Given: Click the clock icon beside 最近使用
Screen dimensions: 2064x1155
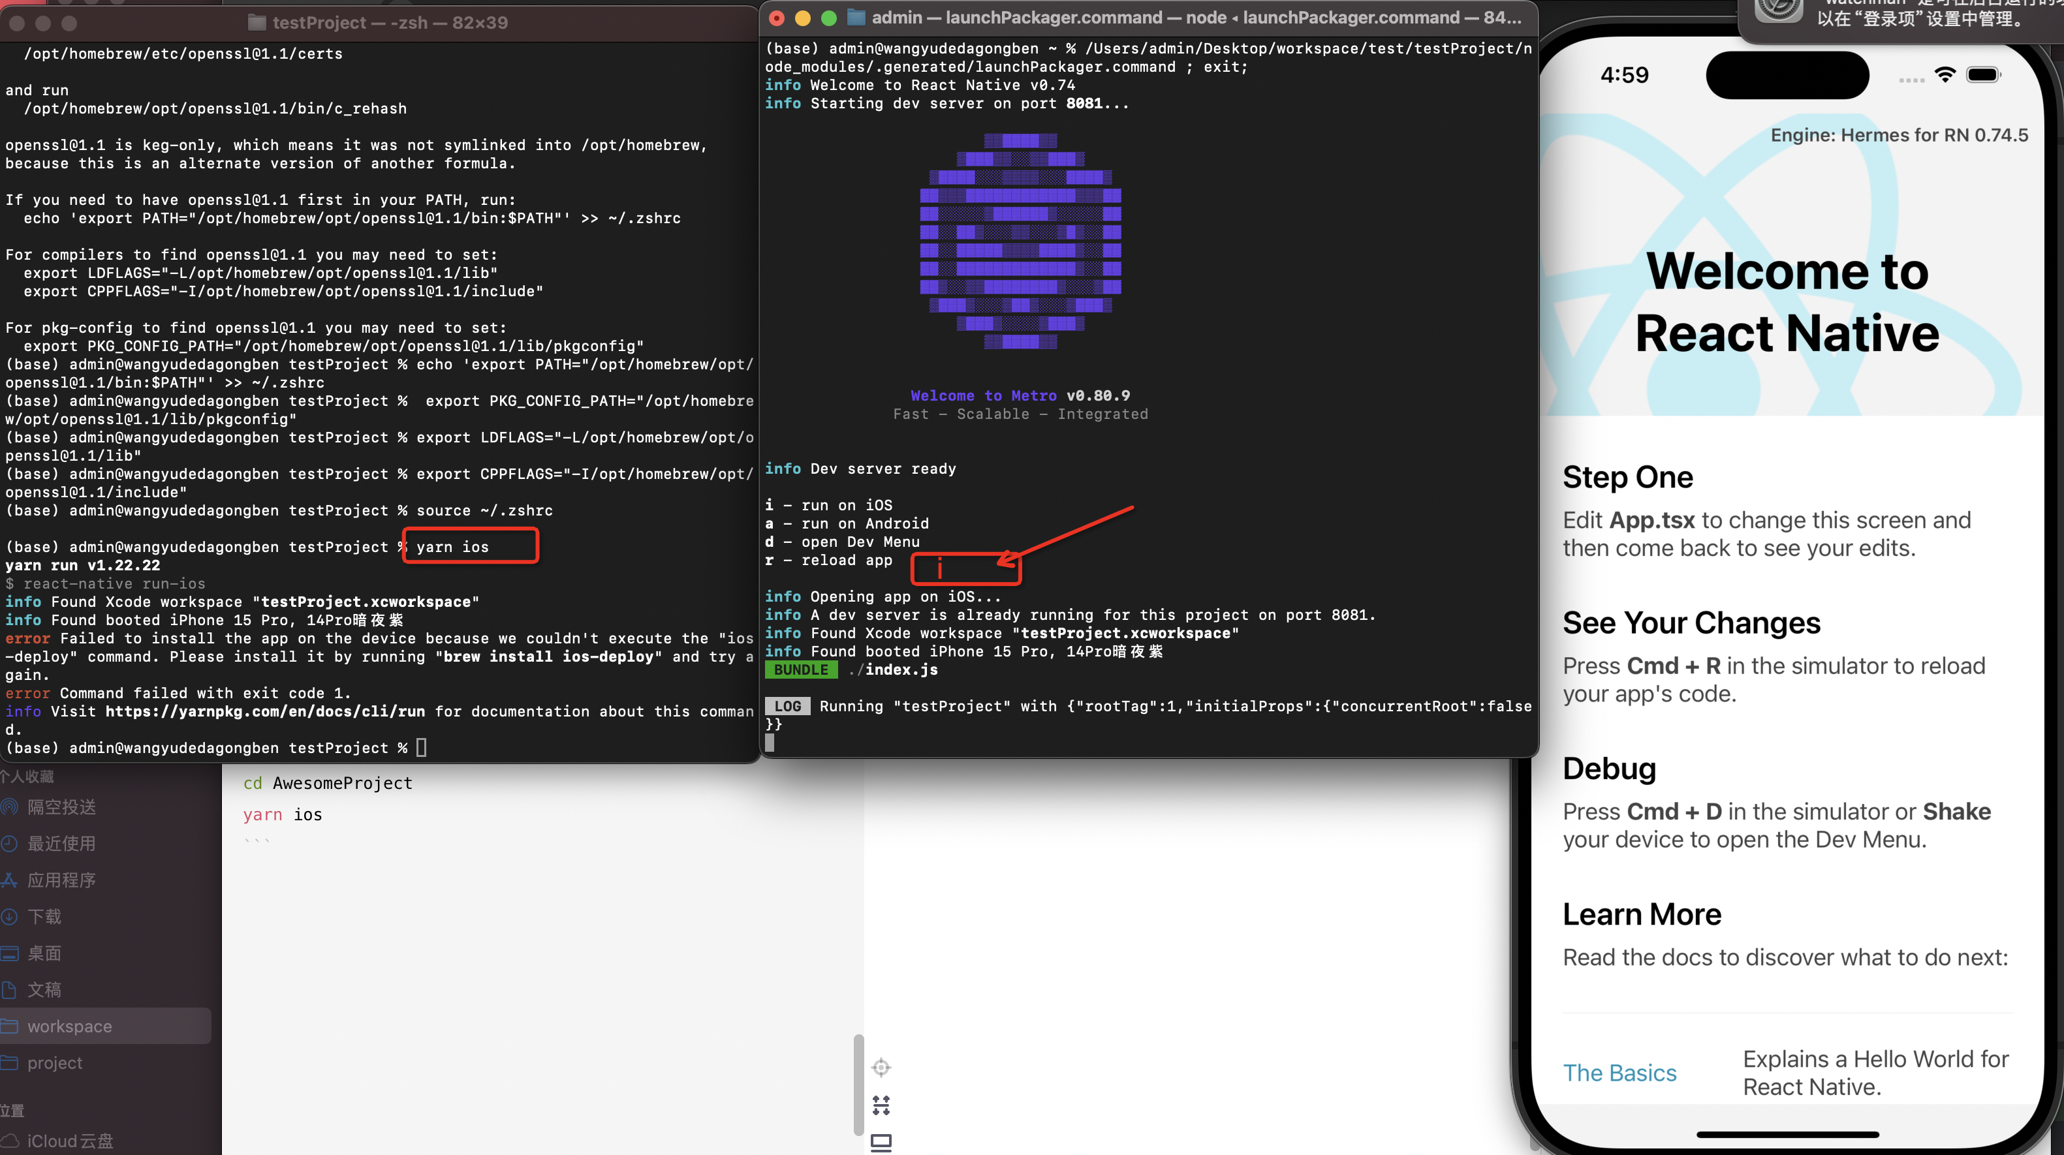Looking at the screenshot, I should click(x=9, y=844).
